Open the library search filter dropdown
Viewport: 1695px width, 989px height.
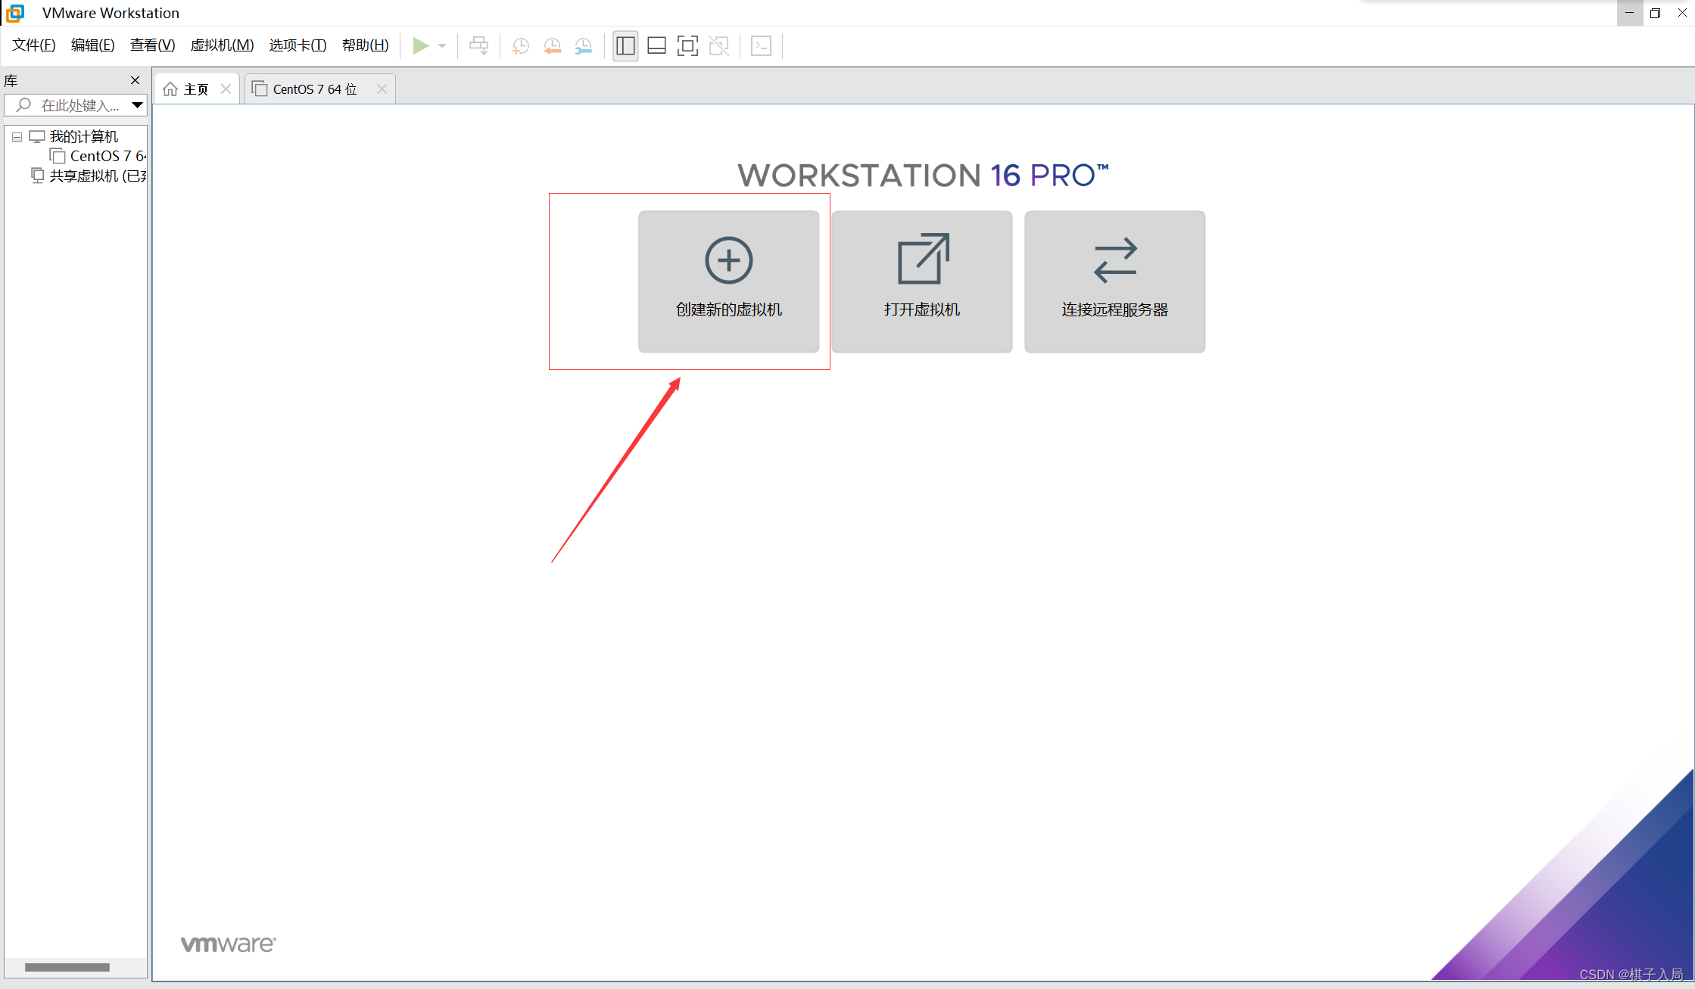pos(137,105)
